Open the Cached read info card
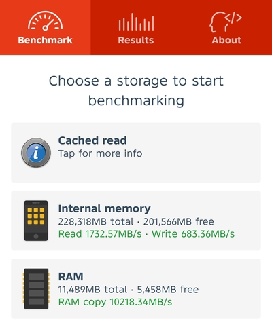This screenshot has height=321, width=272. point(136,153)
